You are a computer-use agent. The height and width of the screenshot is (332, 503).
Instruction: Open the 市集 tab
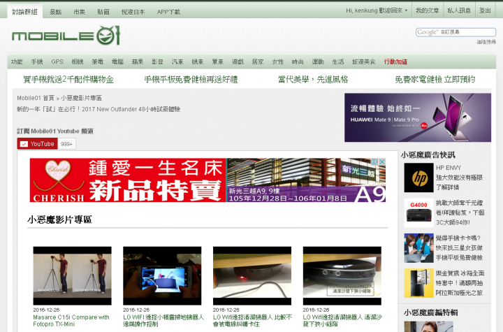coord(79,12)
